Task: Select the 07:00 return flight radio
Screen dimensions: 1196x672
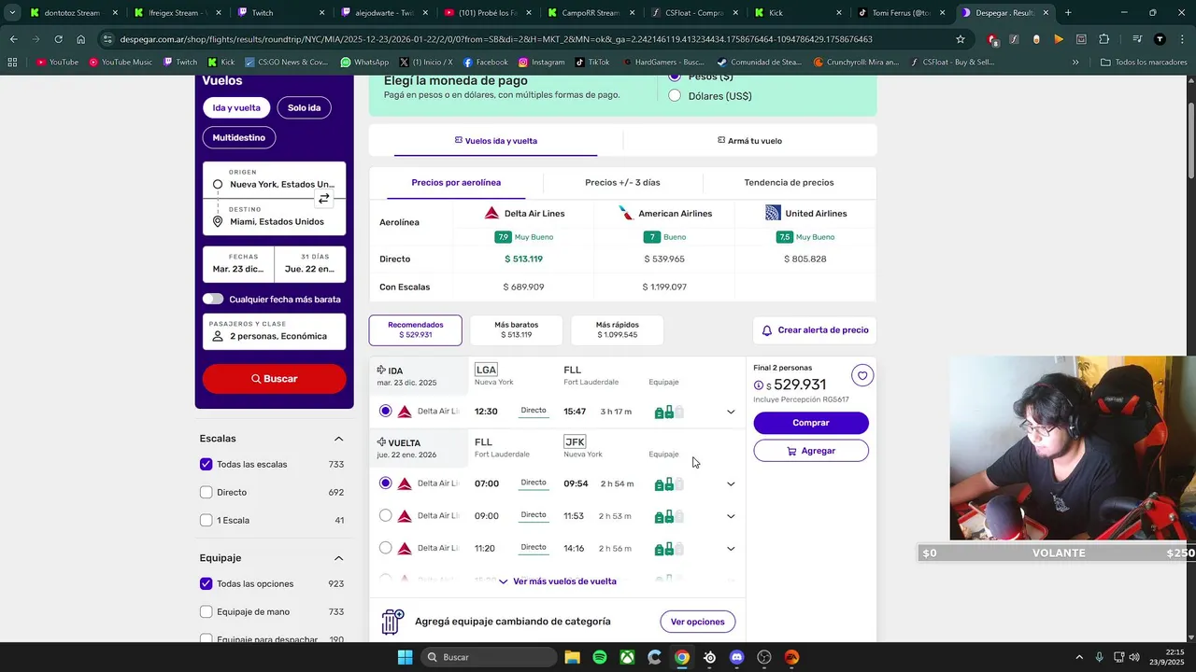Action: pos(386,483)
